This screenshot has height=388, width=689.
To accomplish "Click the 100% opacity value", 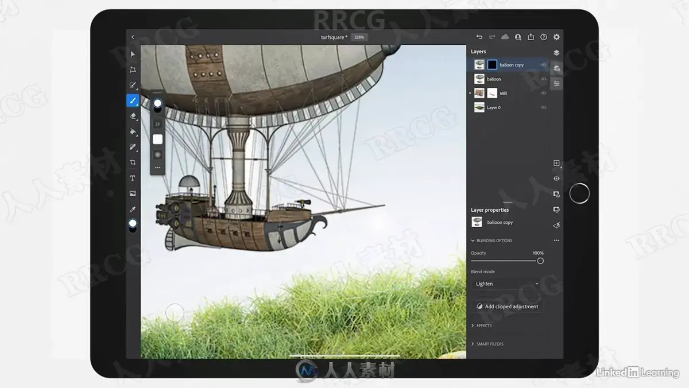I will [x=538, y=253].
